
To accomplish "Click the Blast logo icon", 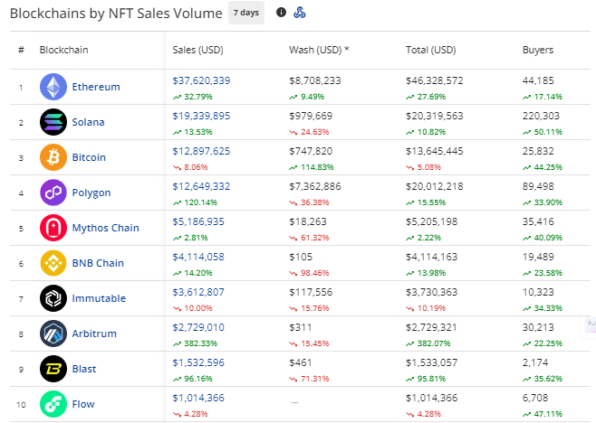I will pos(53,369).
